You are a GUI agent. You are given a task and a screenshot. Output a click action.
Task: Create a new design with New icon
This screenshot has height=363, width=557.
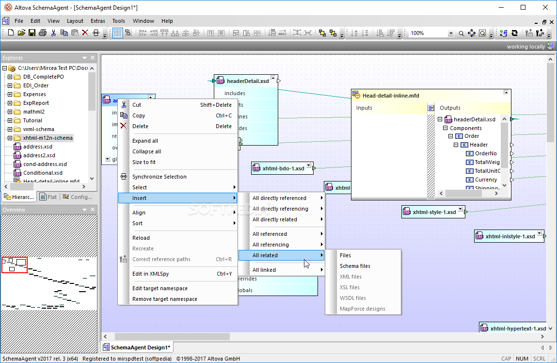tap(11, 33)
